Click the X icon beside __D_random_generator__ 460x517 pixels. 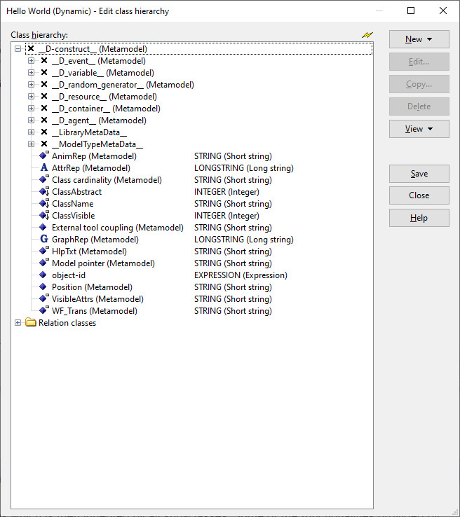tap(44, 84)
